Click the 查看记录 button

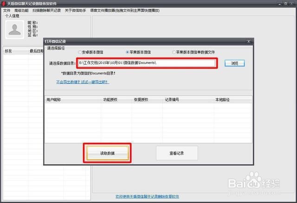click(x=177, y=153)
